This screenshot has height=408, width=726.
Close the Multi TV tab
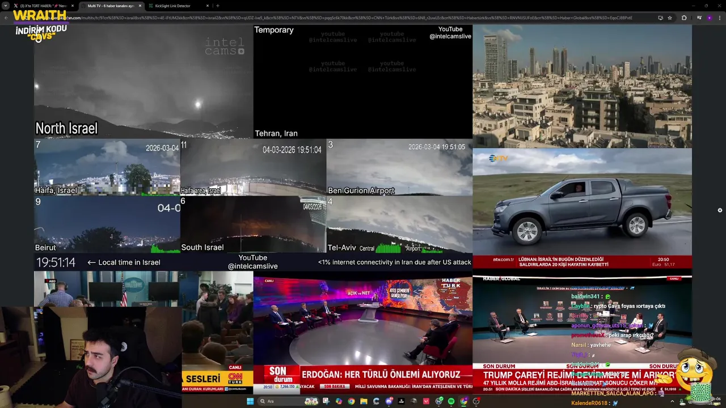click(x=140, y=6)
